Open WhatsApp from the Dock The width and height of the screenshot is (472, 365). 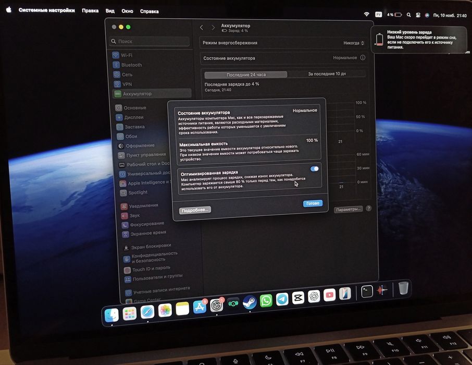pyautogui.click(x=266, y=300)
